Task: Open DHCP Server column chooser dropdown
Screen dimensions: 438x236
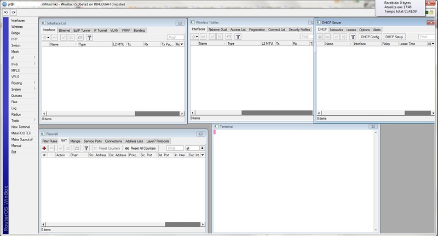Action: pos(433,44)
